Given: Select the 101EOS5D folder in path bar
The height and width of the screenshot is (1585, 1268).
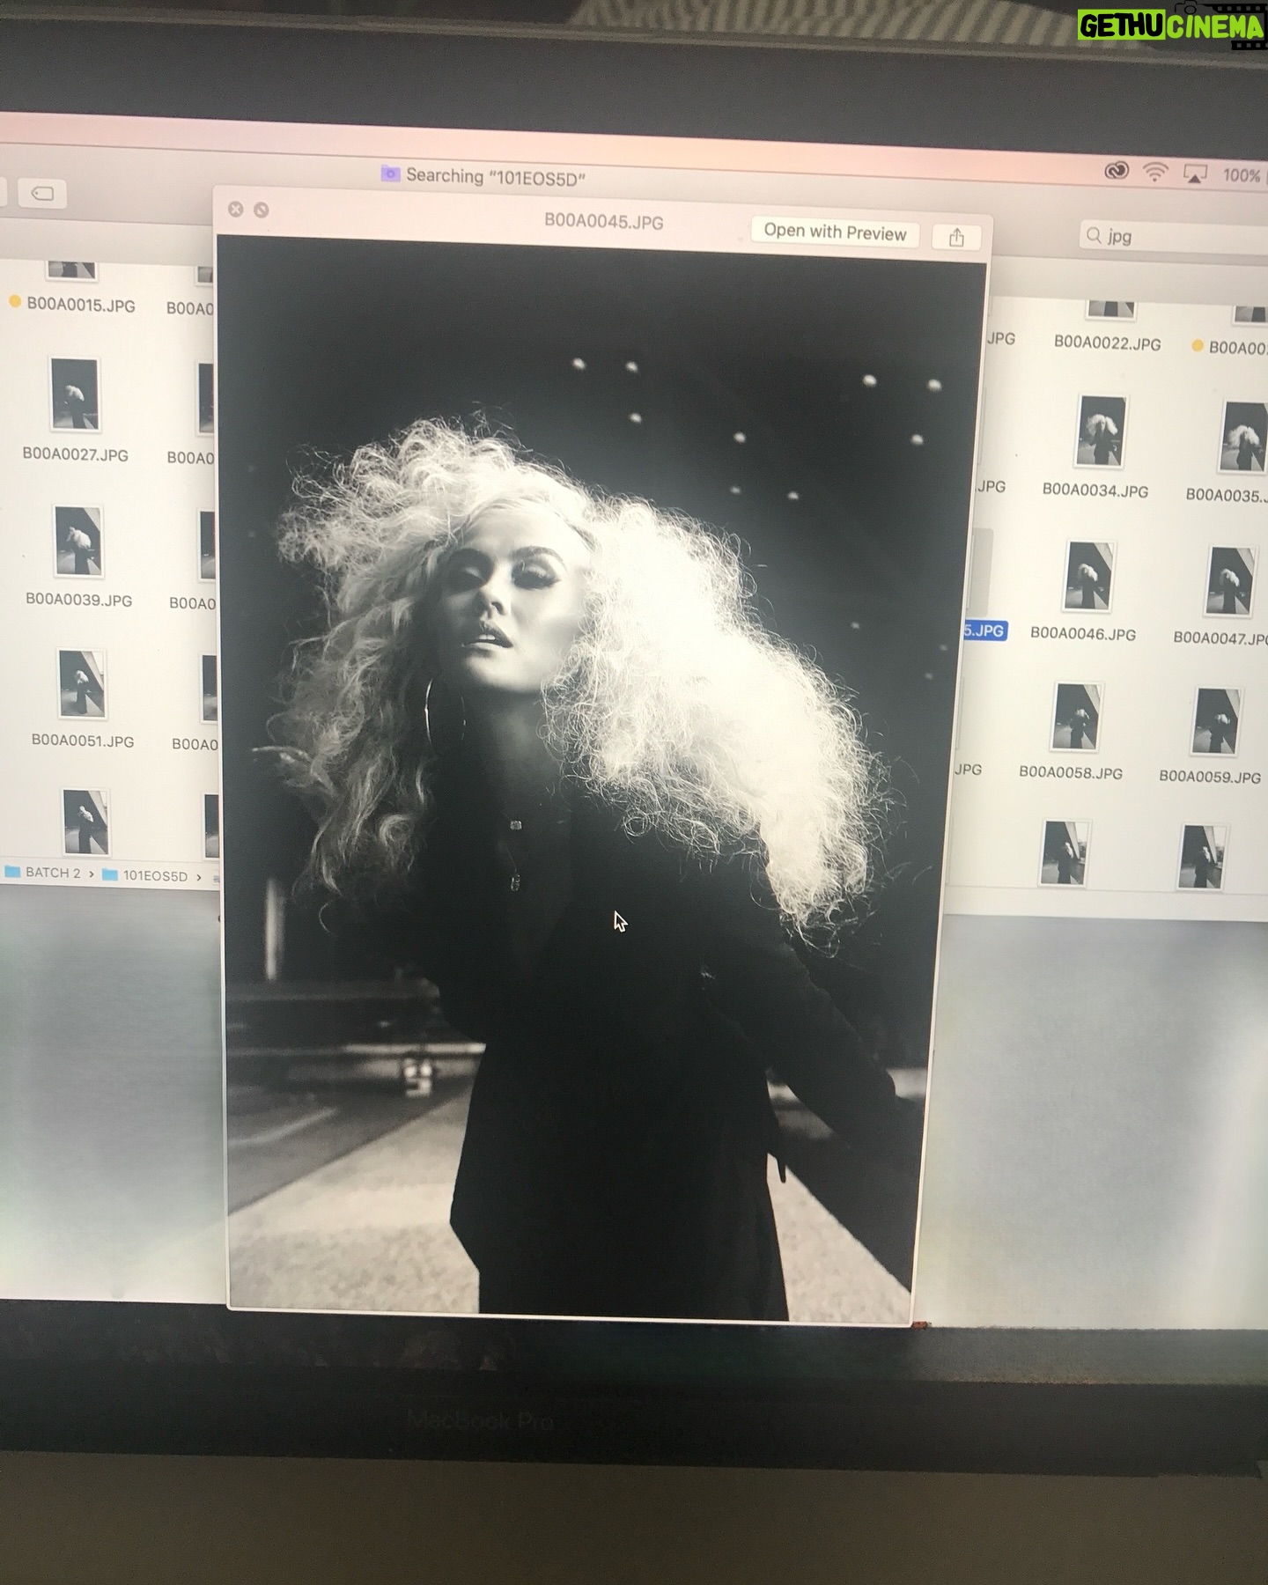Looking at the screenshot, I should pyautogui.click(x=145, y=875).
